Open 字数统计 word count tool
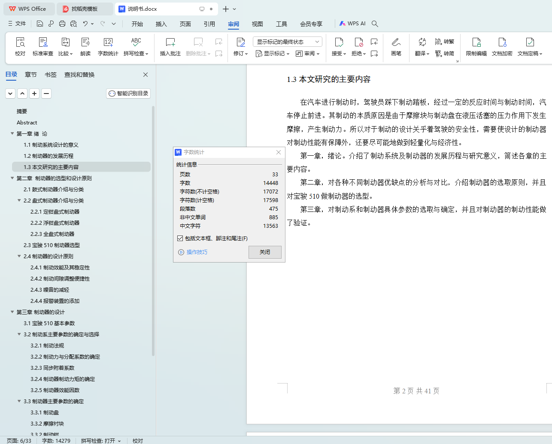Screen dimensions: 552x444 pyautogui.click(x=108, y=47)
